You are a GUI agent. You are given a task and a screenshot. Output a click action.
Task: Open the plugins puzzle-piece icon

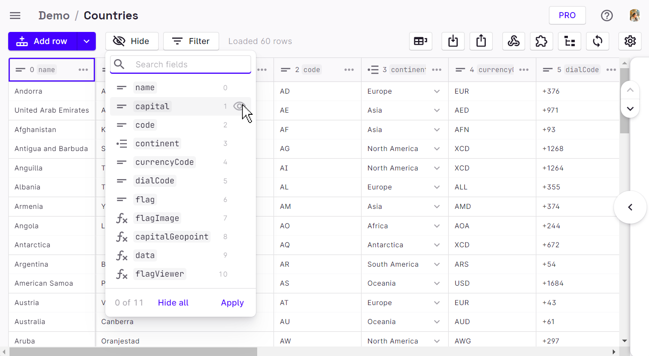(541, 41)
